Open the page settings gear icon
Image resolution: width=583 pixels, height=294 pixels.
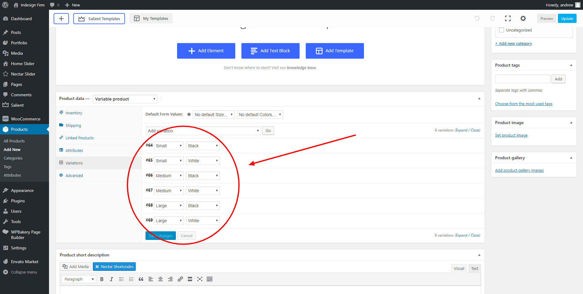pos(523,18)
